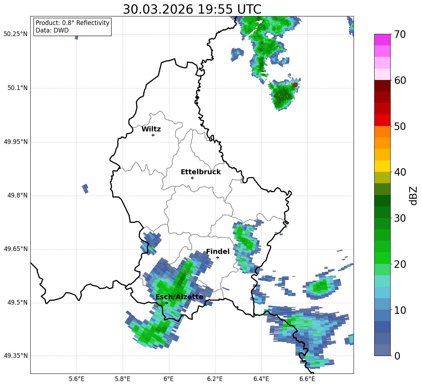The width and height of the screenshot is (422, 386).
Task: Click the colorbar tick value 0
Action: 397,356
